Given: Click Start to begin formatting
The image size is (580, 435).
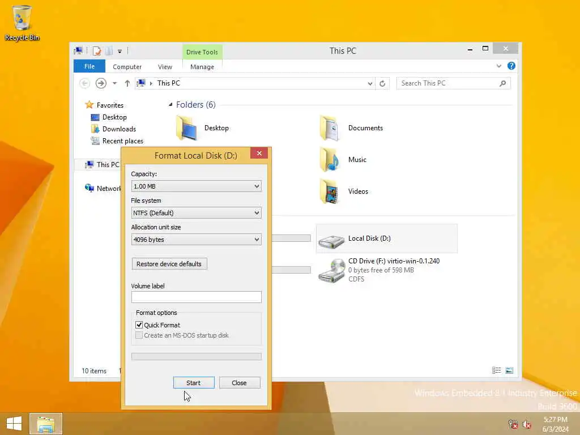Looking at the screenshot, I should point(194,382).
